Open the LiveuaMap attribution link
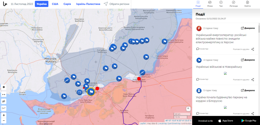This screenshot has height=125, width=260. pyautogui.click(x=162, y=123)
